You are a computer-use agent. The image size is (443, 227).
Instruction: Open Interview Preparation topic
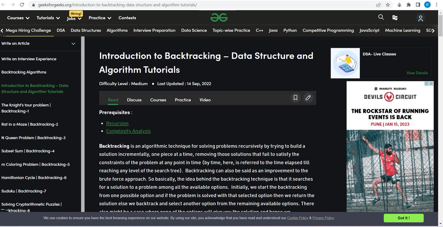[x=154, y=30]
